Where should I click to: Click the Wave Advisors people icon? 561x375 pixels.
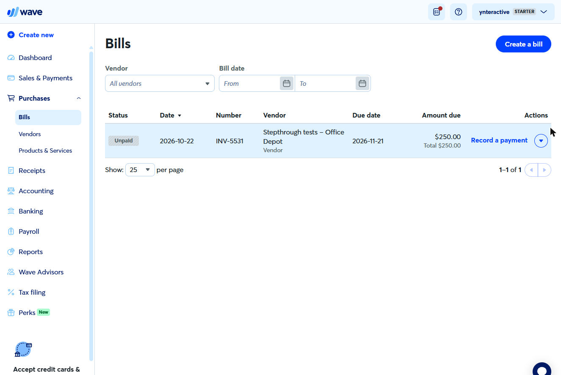pos(11,272)
